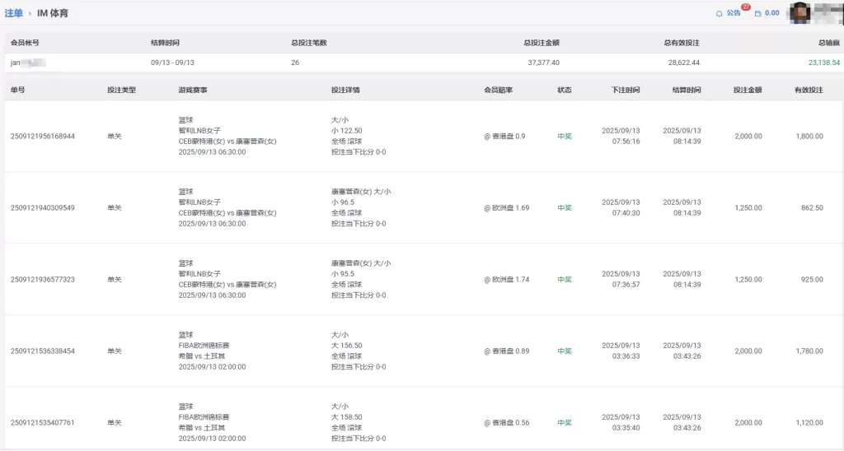The height and width of the screenshot is (451, 844).
Task: Click the 香港盘 0.56 odds cell
Action: 507,423
